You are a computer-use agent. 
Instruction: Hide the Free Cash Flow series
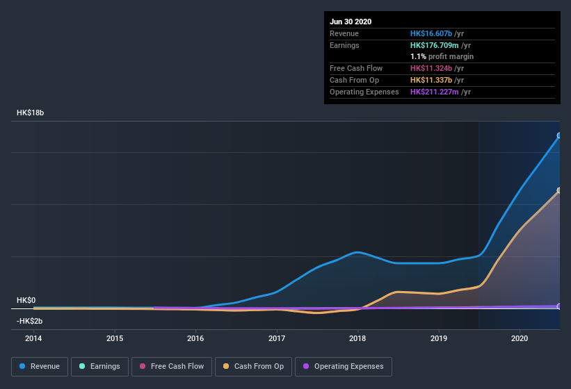171,366
